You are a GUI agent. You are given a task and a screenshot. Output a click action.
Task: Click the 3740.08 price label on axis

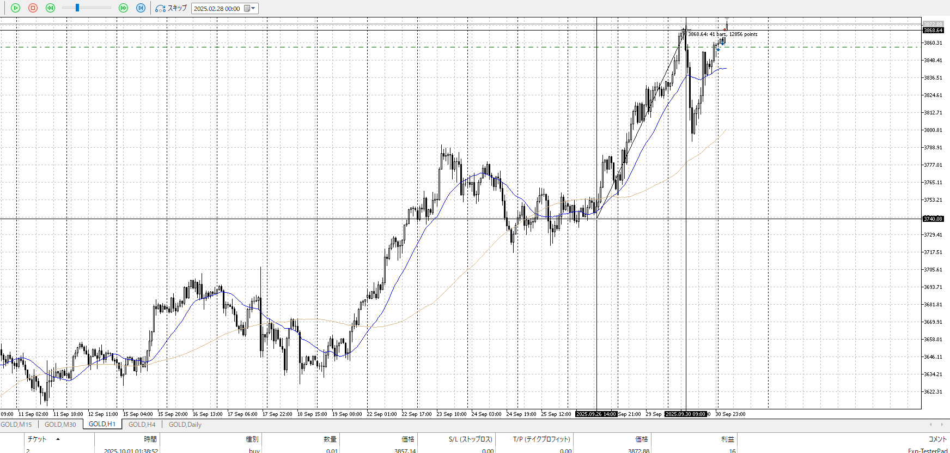coord(933,219)
